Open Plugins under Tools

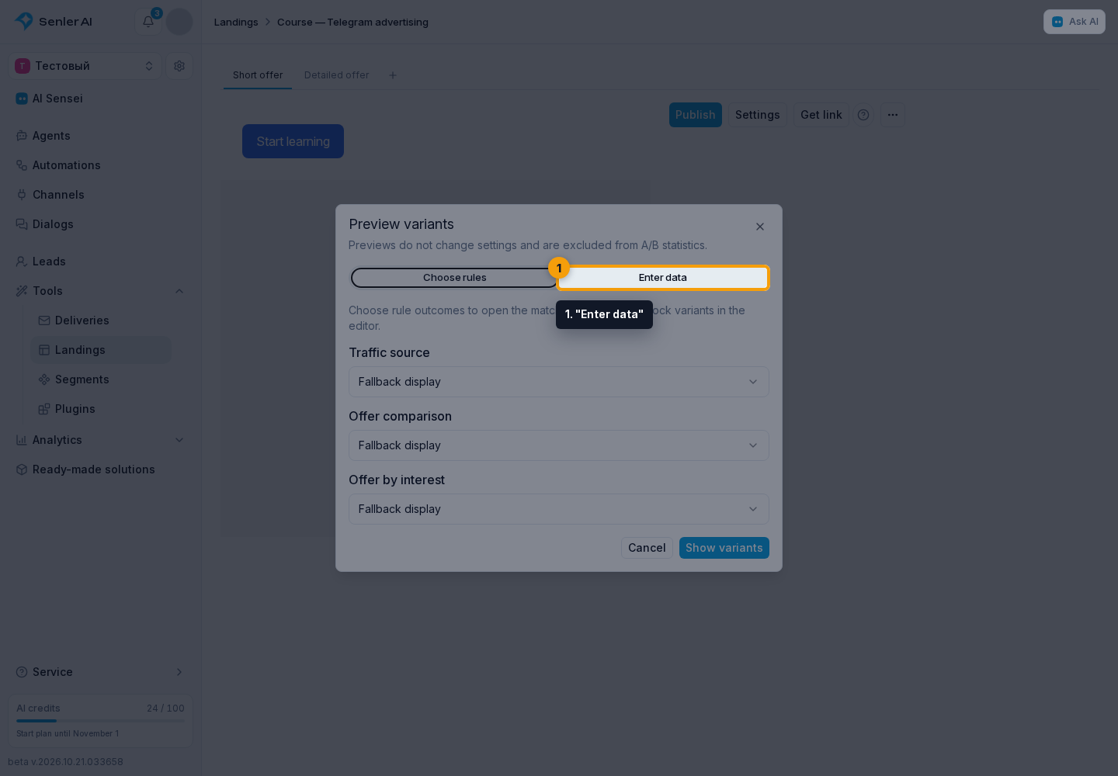tap(101, 409)
